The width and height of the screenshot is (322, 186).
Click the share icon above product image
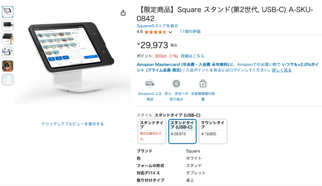coord(123,13)
